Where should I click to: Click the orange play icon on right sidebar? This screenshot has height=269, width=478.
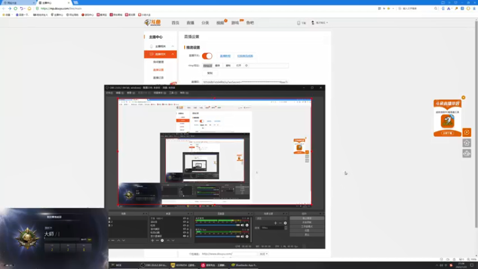click(x=467, y=132)
